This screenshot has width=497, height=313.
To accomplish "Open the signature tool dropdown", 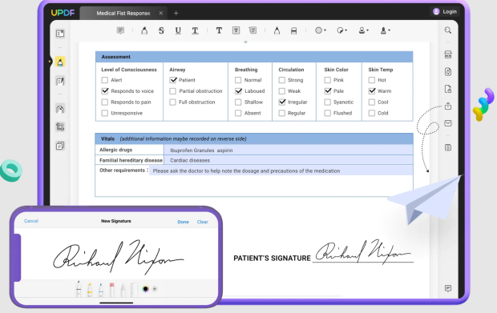I will click(x=385, y=30).
